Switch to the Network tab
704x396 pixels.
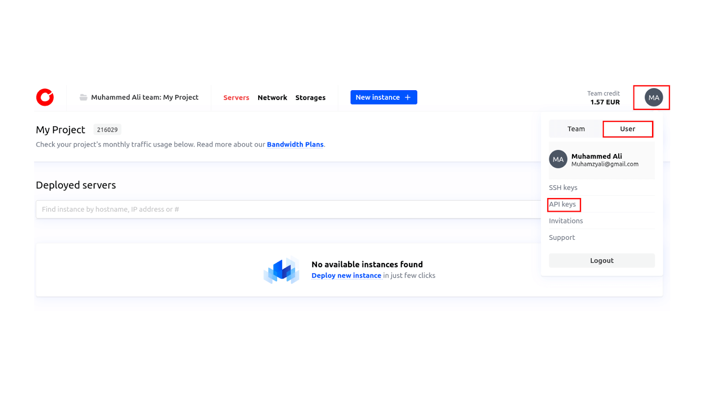(272, 97)
